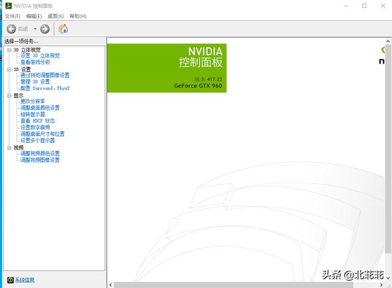Viewport: 392px width, 288px height.
Task: Click the GeForce GTX 960 text
Action: 198,86
